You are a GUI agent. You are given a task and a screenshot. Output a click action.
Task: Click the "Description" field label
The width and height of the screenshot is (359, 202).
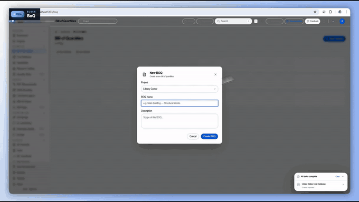coord(147,111)
